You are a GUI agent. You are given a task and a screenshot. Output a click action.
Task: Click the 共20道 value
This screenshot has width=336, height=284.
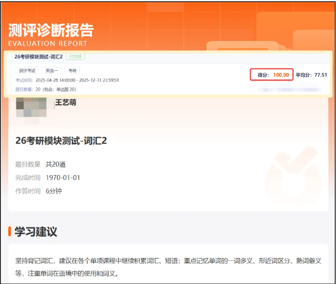pos(56,164)
